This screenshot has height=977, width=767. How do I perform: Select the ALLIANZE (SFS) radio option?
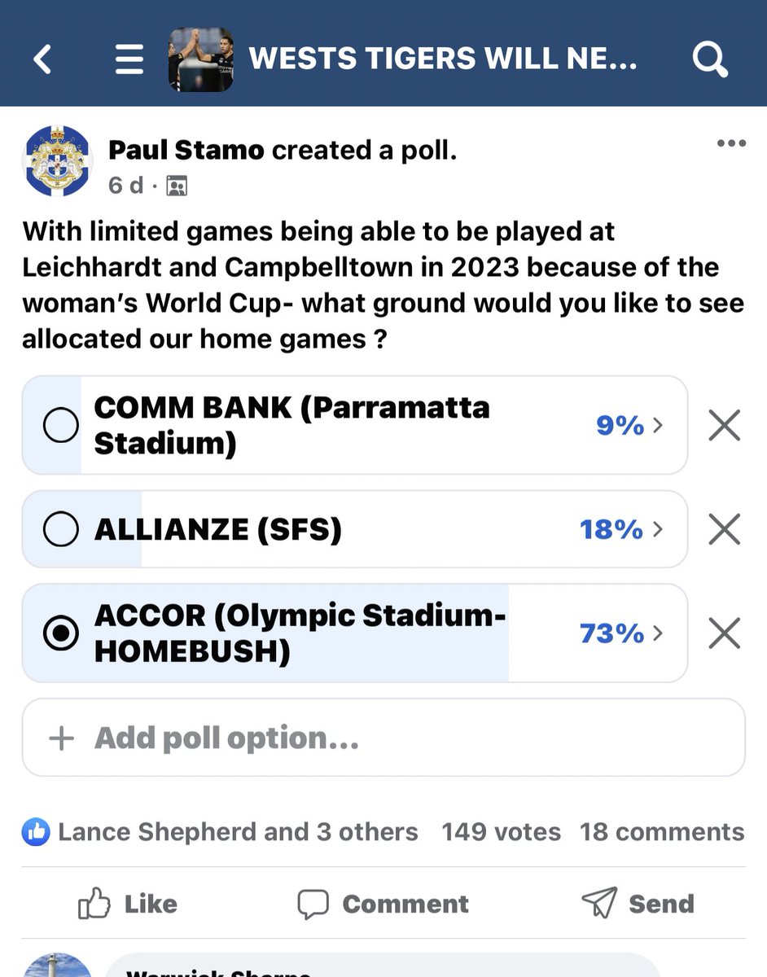click(60, 530)
